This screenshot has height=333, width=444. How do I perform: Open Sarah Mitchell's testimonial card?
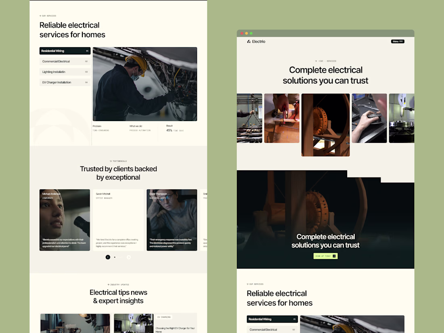pos(118,220)
